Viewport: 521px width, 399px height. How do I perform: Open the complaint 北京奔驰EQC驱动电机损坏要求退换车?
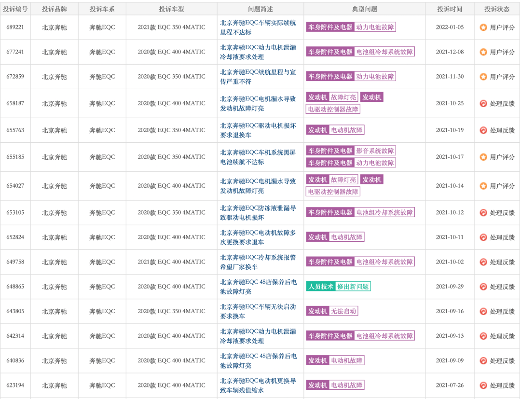(258, 130)
